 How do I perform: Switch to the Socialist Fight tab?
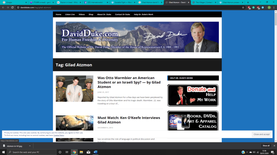(x=122, y=2)
